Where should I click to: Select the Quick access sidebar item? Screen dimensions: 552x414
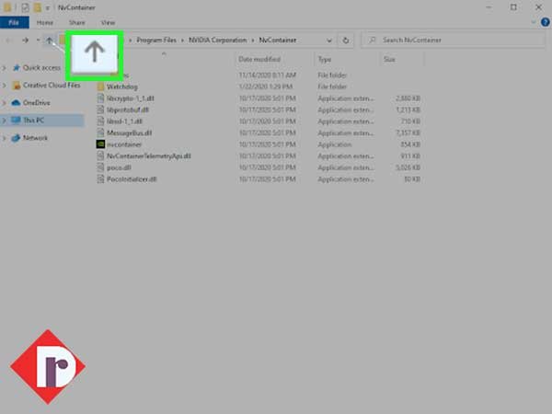coord(41,67)
